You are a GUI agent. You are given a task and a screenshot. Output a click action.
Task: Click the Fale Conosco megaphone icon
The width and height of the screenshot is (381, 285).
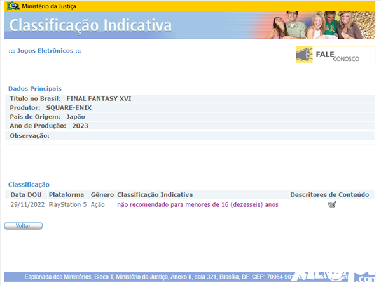[304, 55]
